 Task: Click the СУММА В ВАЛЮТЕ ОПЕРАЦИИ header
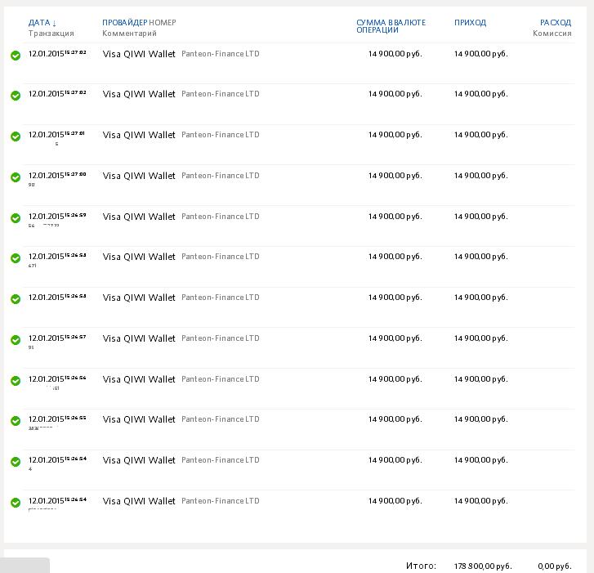click(391, 26)
